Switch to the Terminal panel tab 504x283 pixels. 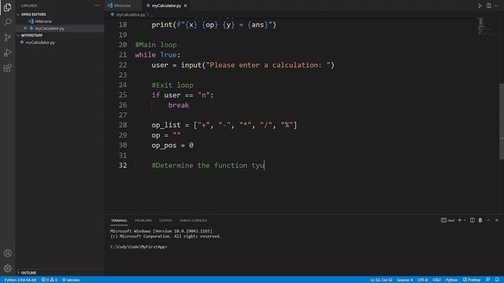pos(119,220)
